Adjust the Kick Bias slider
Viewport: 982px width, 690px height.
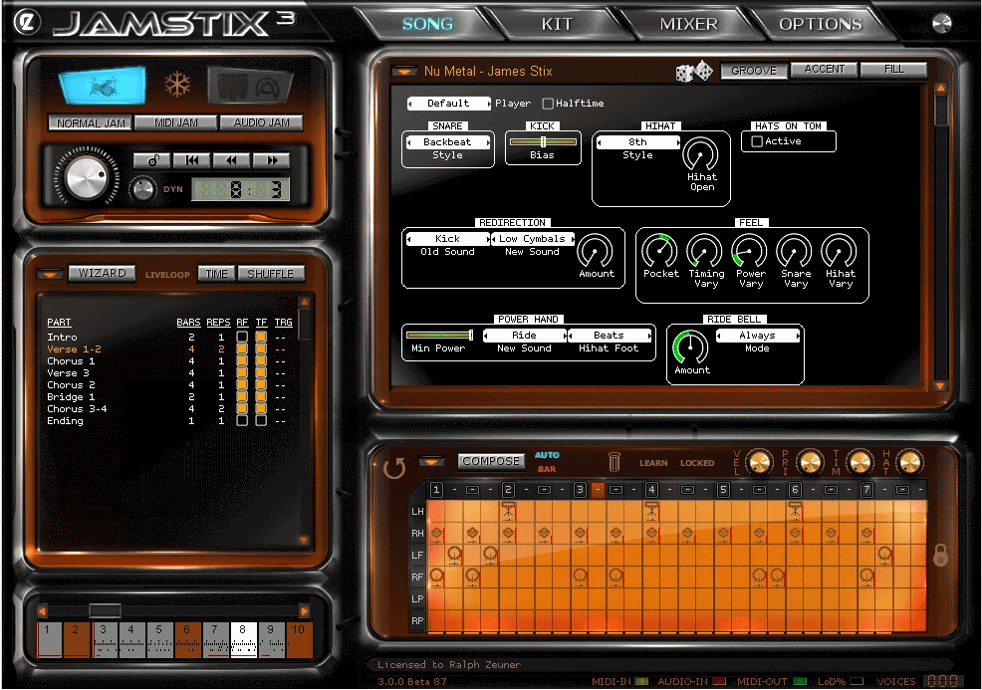coord(543,142)
